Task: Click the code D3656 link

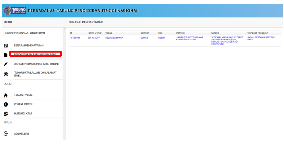Action: (x=161, y=38)
